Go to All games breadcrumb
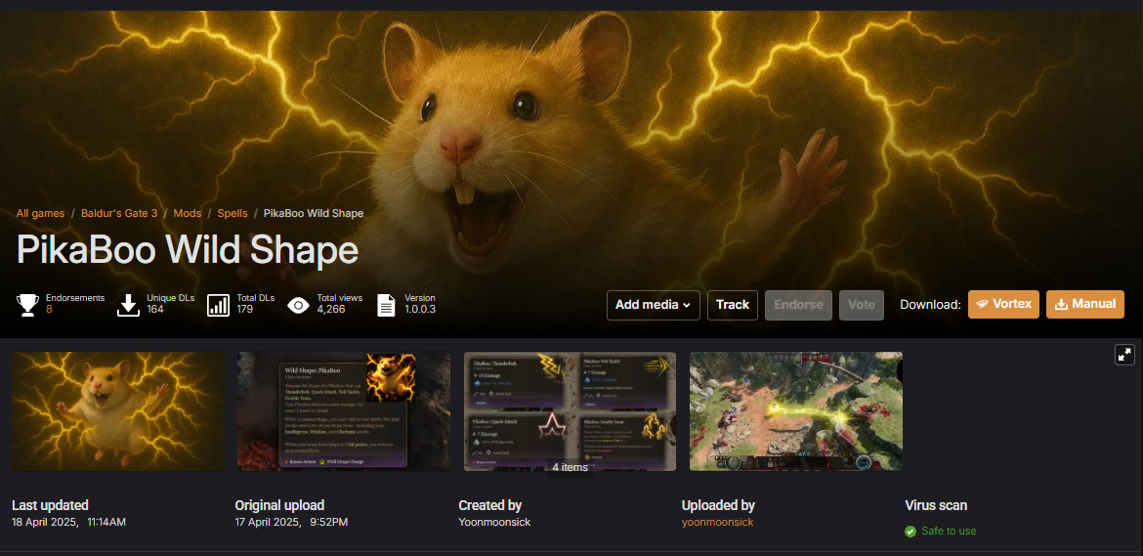The image size is (1143, 556). coord(40,214)
